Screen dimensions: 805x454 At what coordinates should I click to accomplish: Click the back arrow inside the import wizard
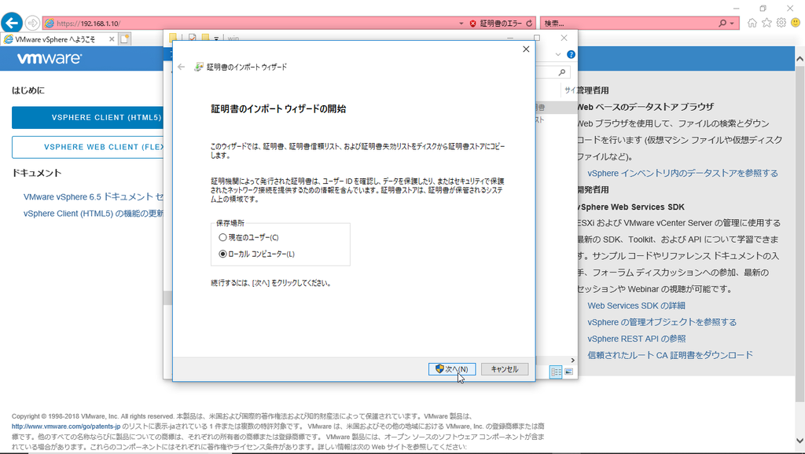click(x=180, y=67)
